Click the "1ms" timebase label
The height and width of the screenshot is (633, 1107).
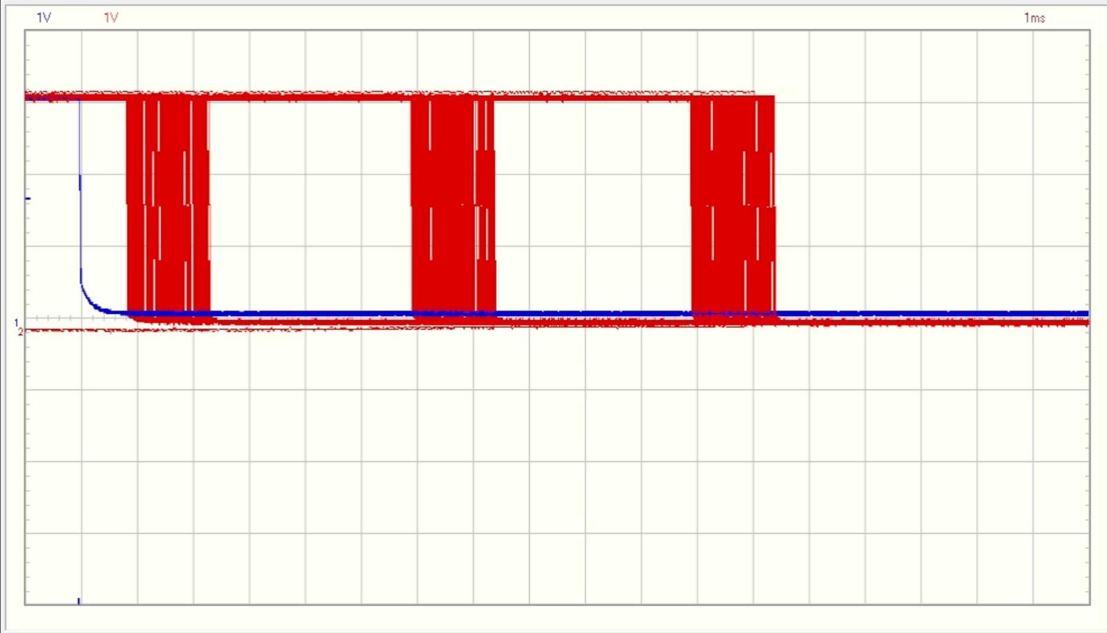click(x=1034, y=18)
